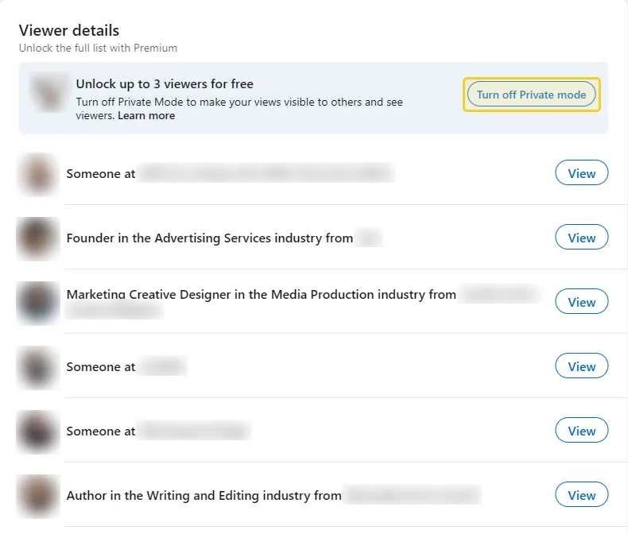
Task: View the first 'Someone at' viewer
Action: coord(582,173)
